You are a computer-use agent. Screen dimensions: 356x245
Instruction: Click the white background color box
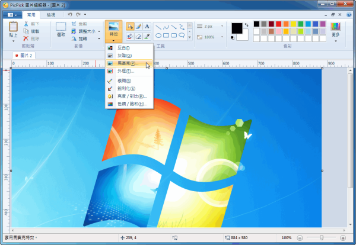tap(244, 37)
